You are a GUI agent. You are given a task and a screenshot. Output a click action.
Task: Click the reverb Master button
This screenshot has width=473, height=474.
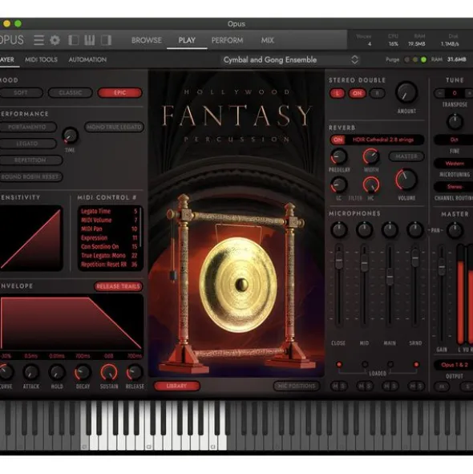pos(406,156)
